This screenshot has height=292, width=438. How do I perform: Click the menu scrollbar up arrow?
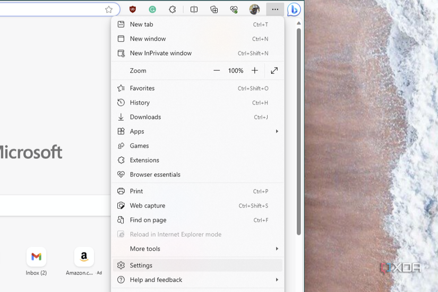coord(298,23)
